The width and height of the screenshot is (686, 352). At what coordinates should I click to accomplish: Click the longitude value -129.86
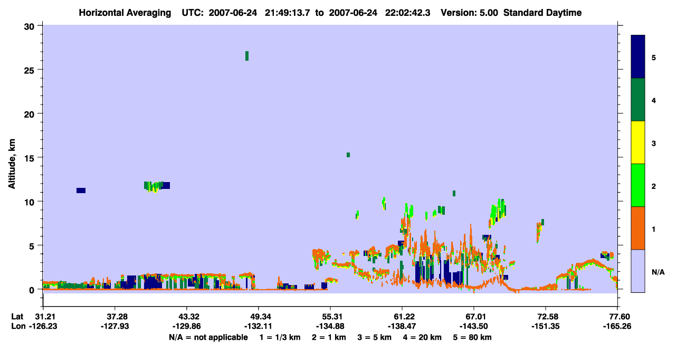[x=186, y=326]
